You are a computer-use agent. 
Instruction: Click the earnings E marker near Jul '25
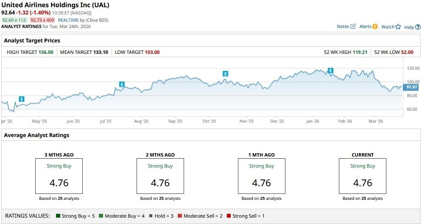[x=122, y=84]
